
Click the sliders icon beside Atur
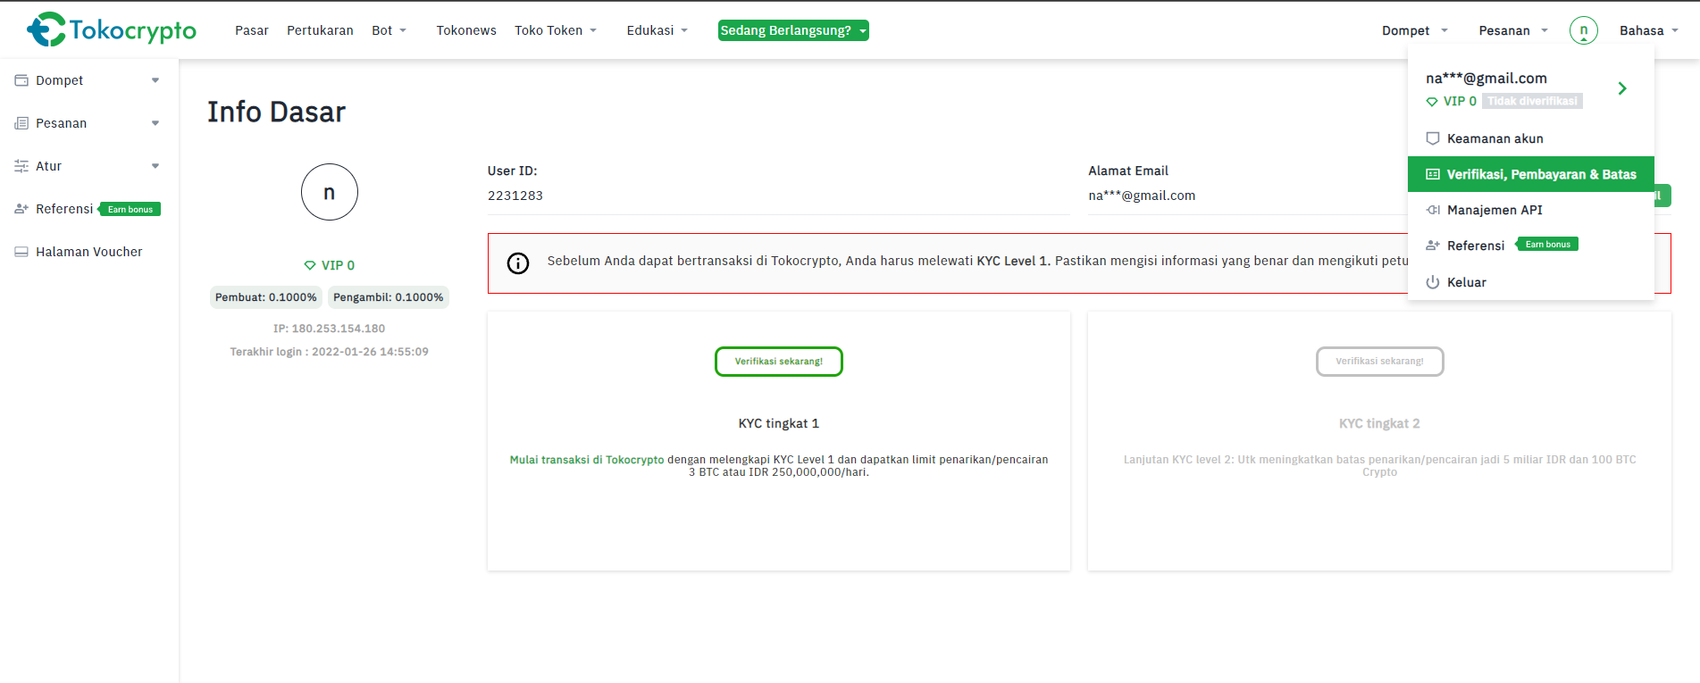tap(21, 166)
